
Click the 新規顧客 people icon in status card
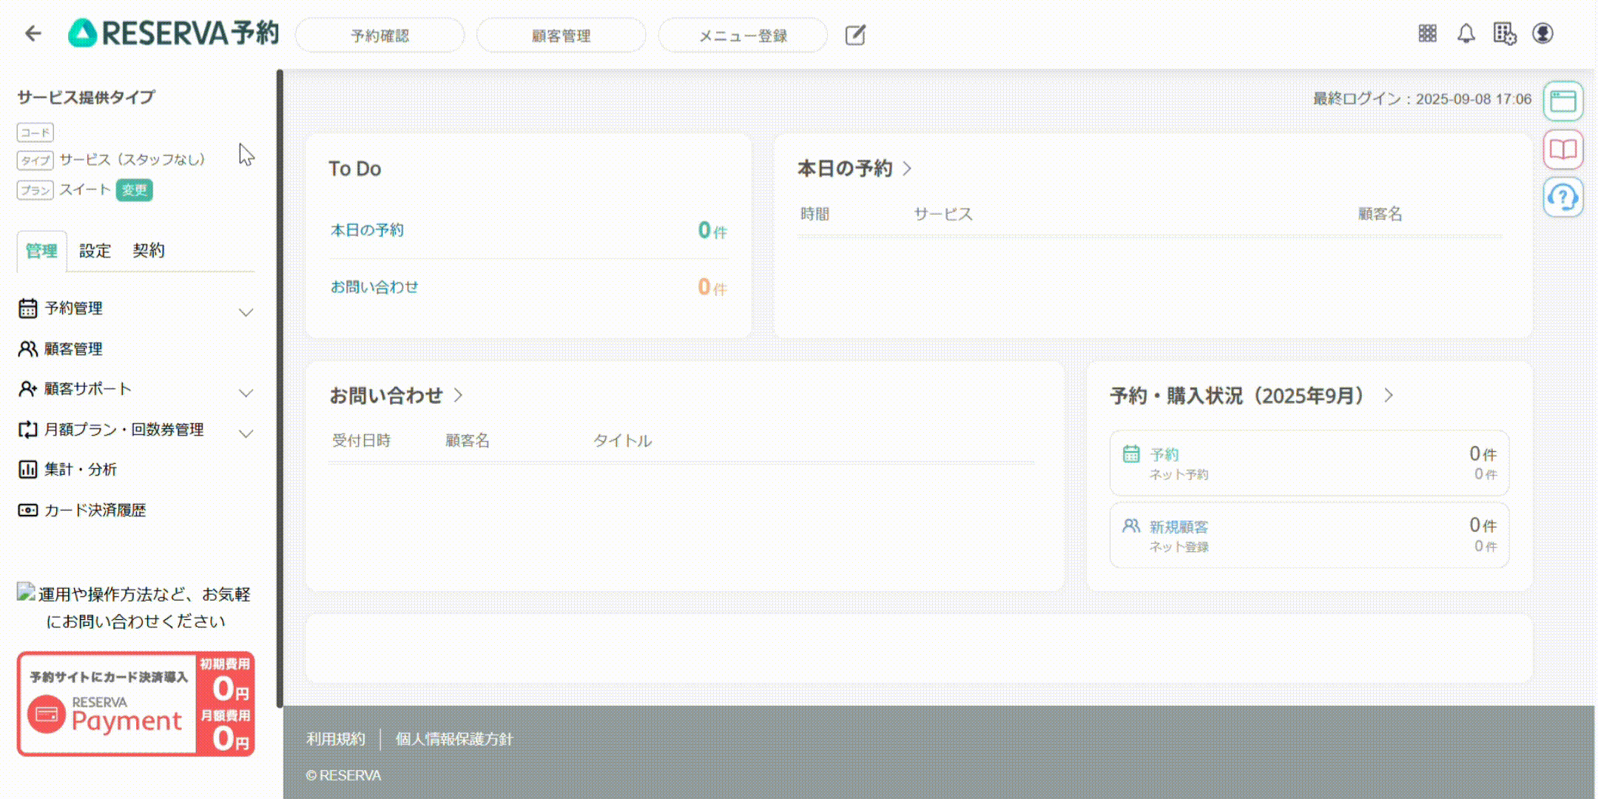point(1131,526)
